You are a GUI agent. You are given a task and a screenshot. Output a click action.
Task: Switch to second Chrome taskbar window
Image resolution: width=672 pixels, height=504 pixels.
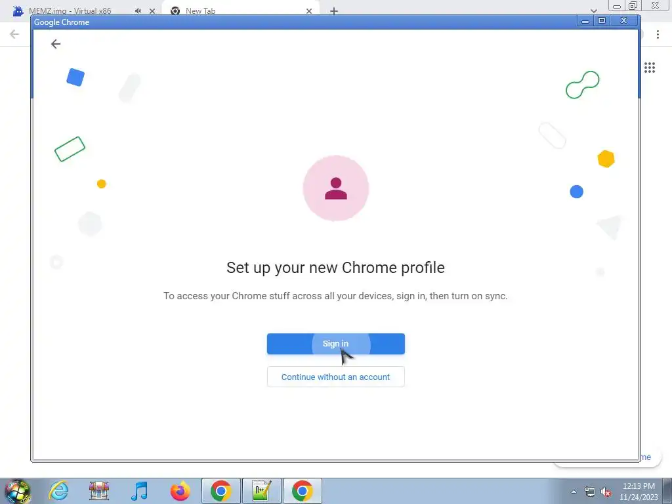(x=303, y=491)
